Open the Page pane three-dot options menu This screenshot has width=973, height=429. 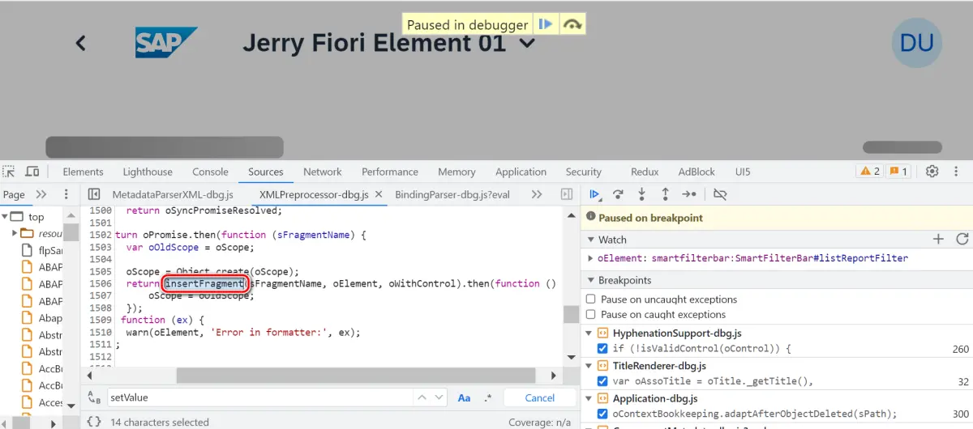[x=66, y=194]
